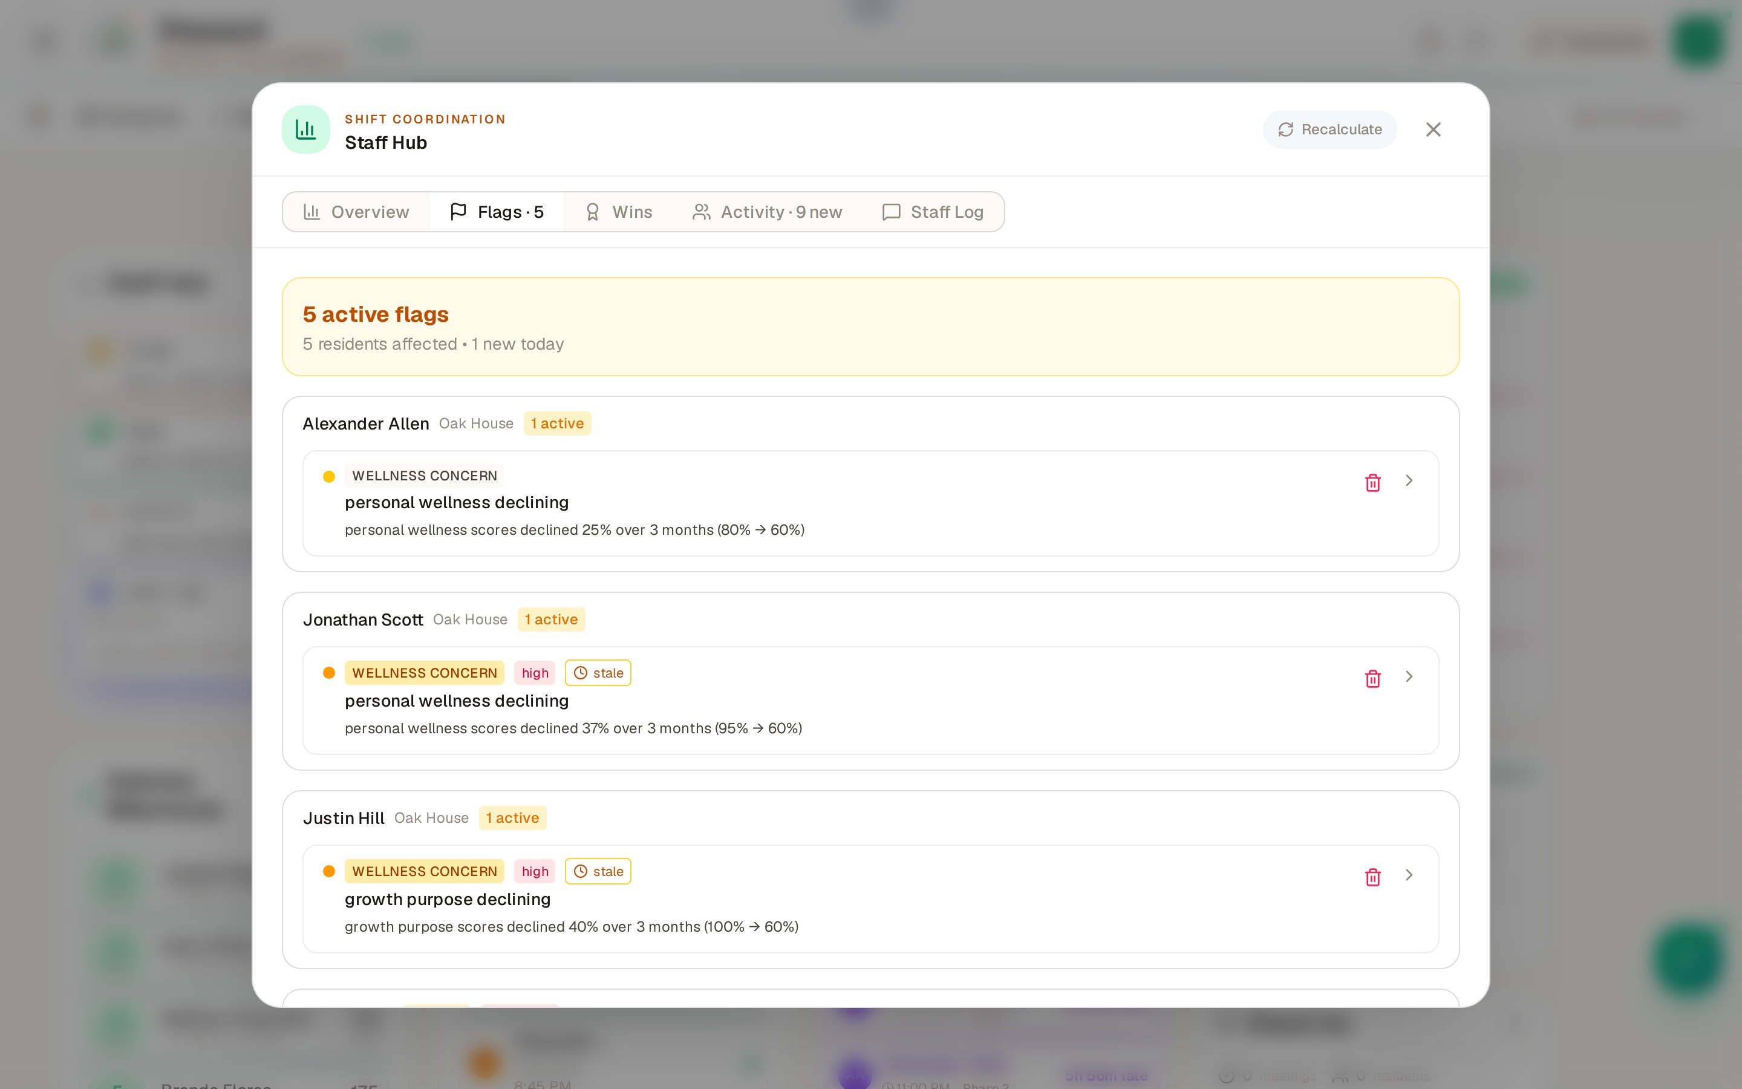1742x1089 pixels.
Task: Delete Alexander Allen's wellness concern flag
Action: pos(1372,483)
